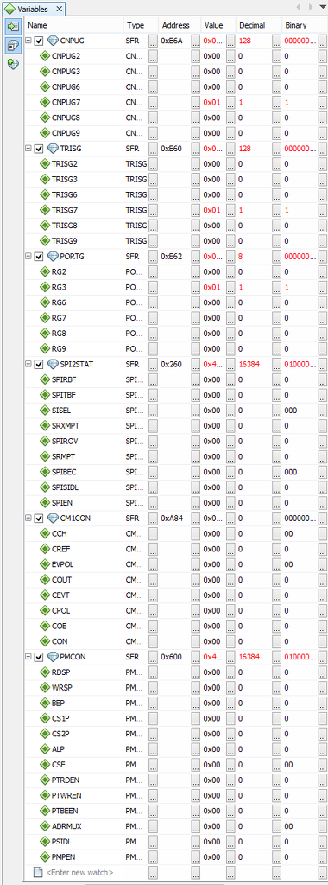328x885 pixels.
Task: Click the ellipsis button after SPI2STAT decimal 16384
Action: click(277, 364)
